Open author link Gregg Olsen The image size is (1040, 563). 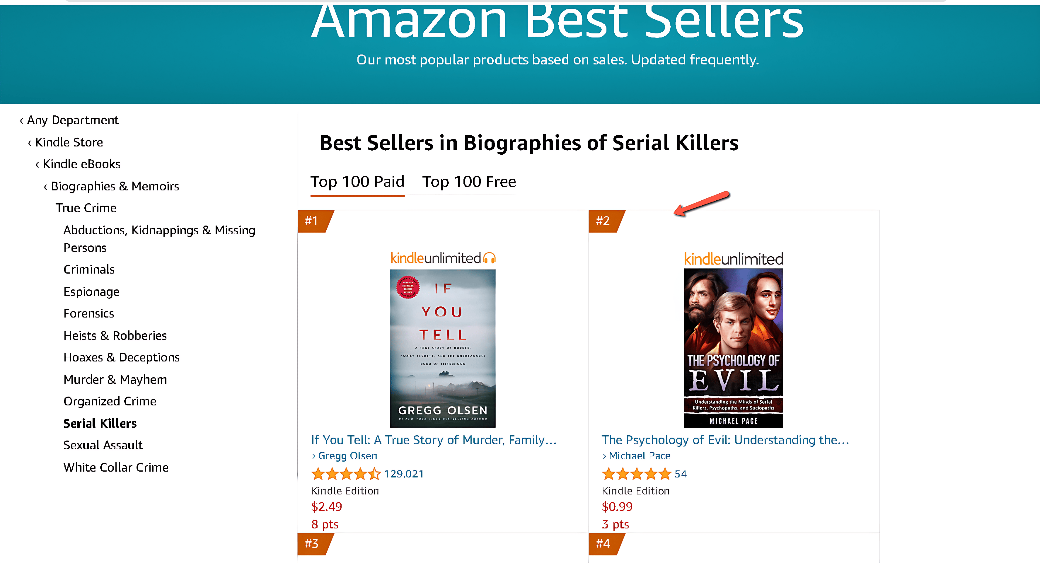(x=348, y=456)
